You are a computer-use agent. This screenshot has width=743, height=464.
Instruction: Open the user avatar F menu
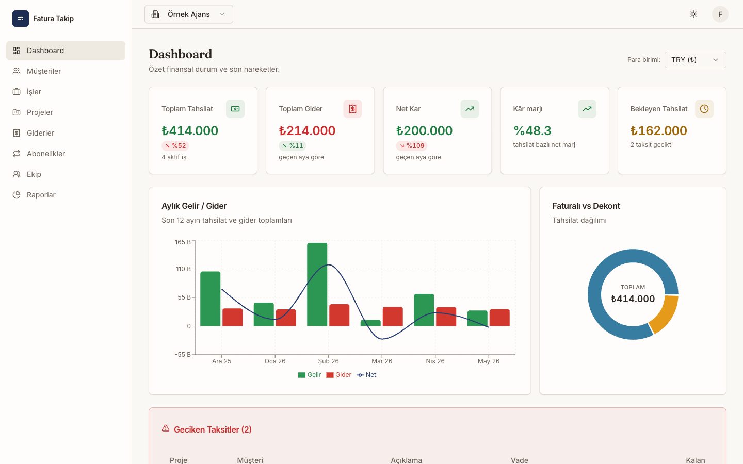click(x=720, y=14)
